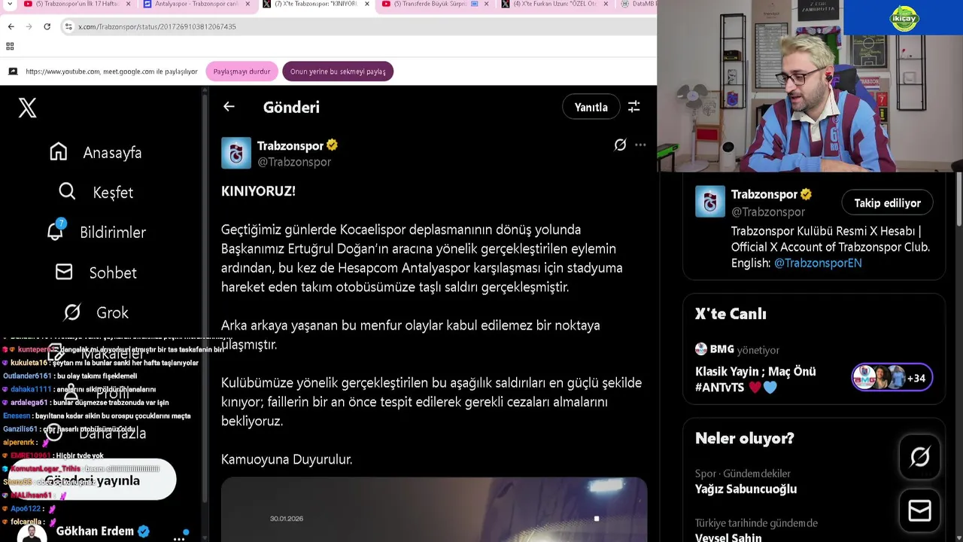Click the address bar URL

(x=157, y=26)
